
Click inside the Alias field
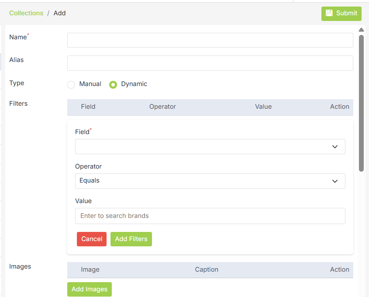point(210,63)
